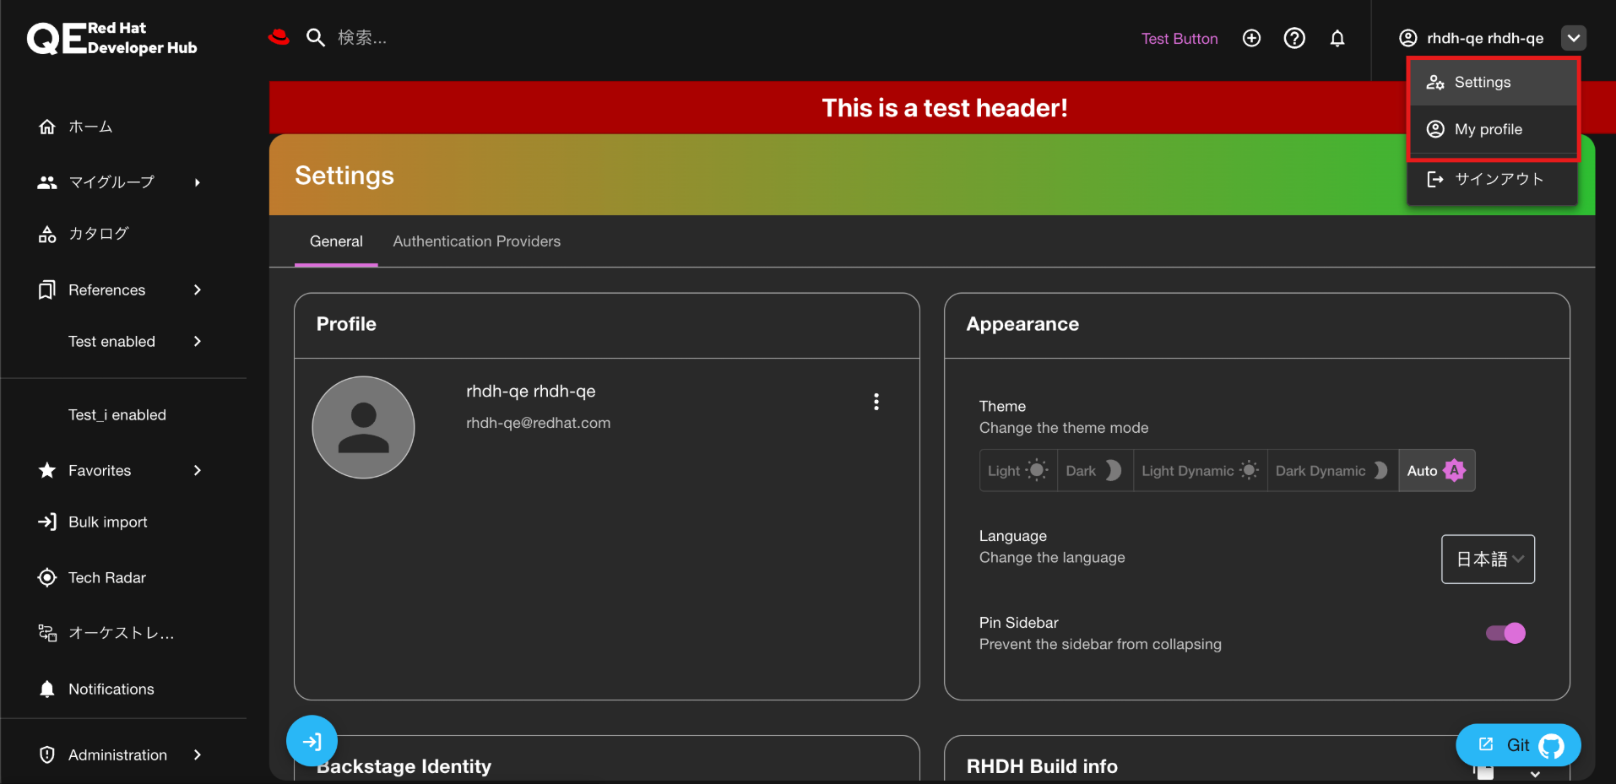The height and width of the screenshot is (784, 1616).
Task: Click the home icon in the sidebar
Action: coord(47,127)
